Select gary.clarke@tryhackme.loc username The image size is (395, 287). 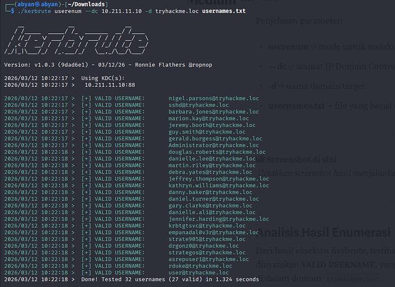tap(210, 206)
